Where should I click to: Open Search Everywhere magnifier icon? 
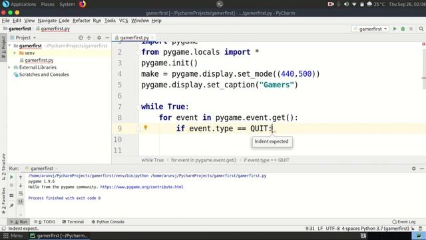(421, 29)
